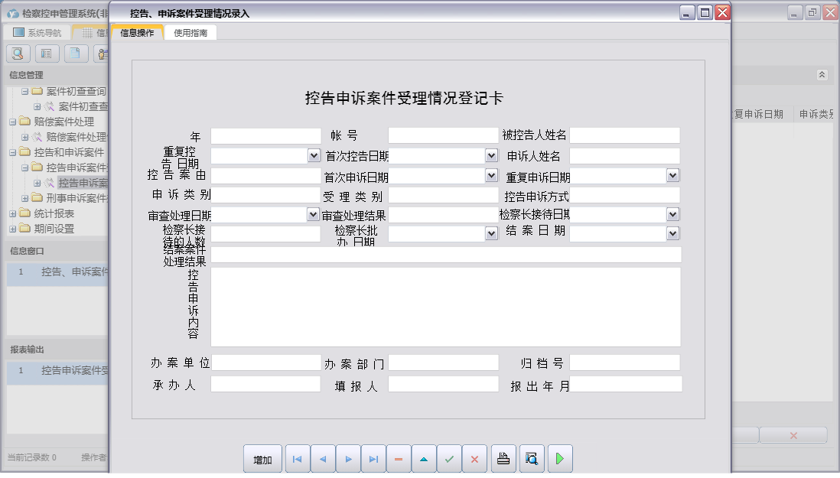Go to the first record
The width and height of the screenshot is (840, 478).
coord(298,459)
